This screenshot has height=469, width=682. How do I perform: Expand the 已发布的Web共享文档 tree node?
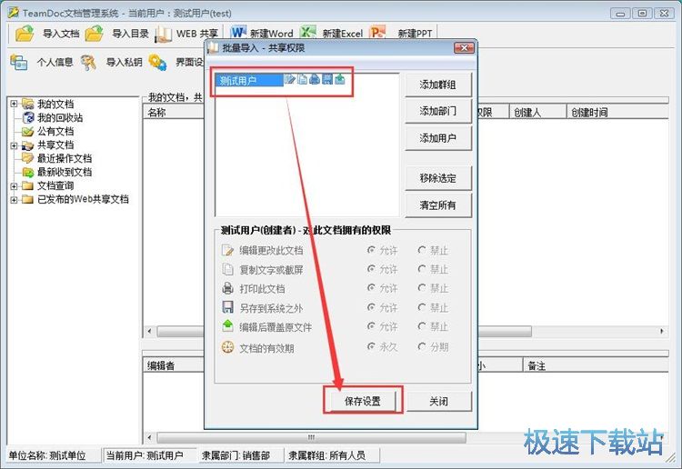coord(14,200)
